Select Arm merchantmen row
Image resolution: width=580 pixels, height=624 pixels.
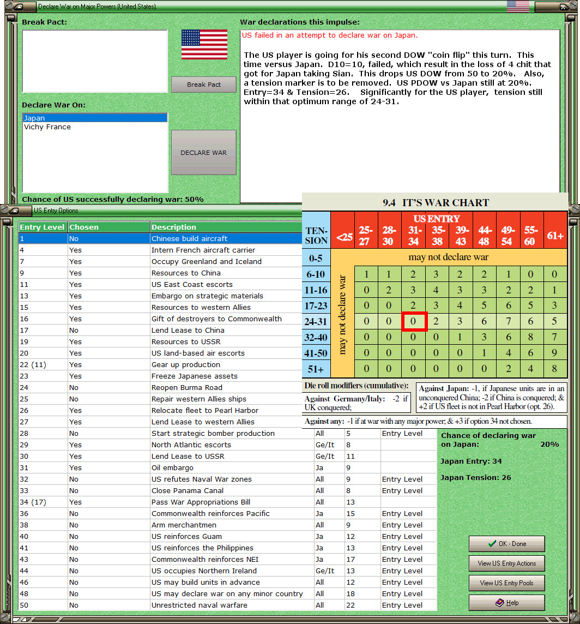227,525
